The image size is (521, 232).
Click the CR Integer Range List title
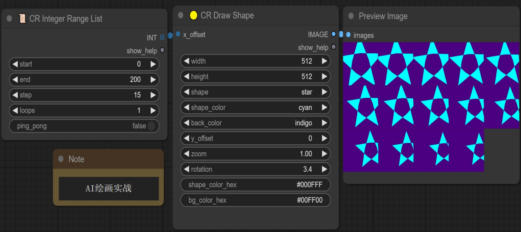(66, 19)
